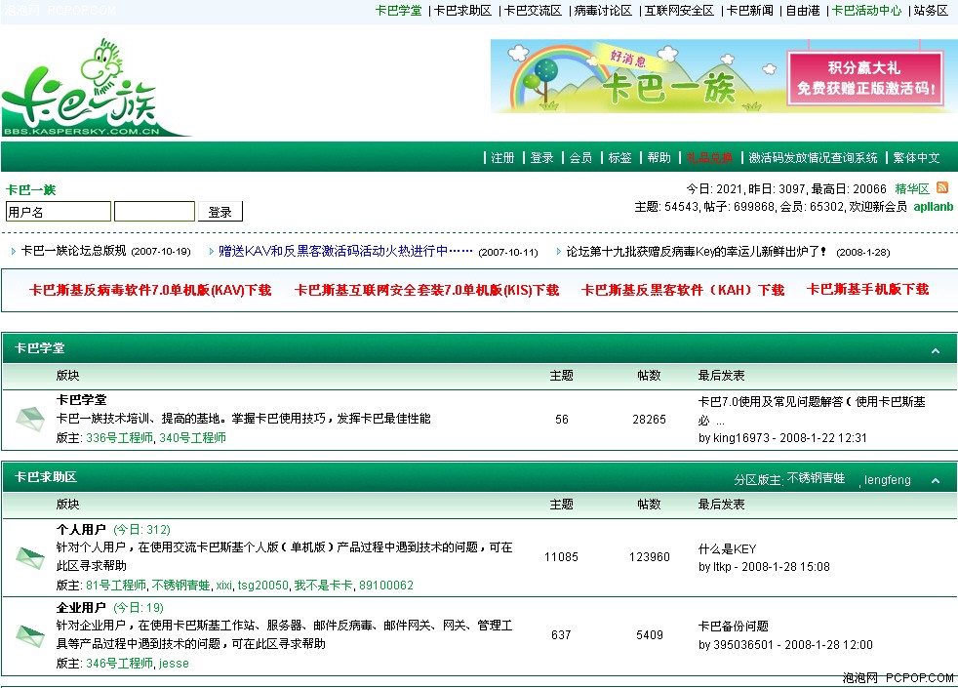Click 登录 in the green menu bar
Viewport: 958px width, 688px height.
pyautogui.click(x=542, y=158)
